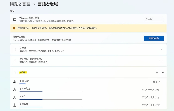174x111 pixels.
Task: Click the download icon beside 手書き
Action: [15, 97]
